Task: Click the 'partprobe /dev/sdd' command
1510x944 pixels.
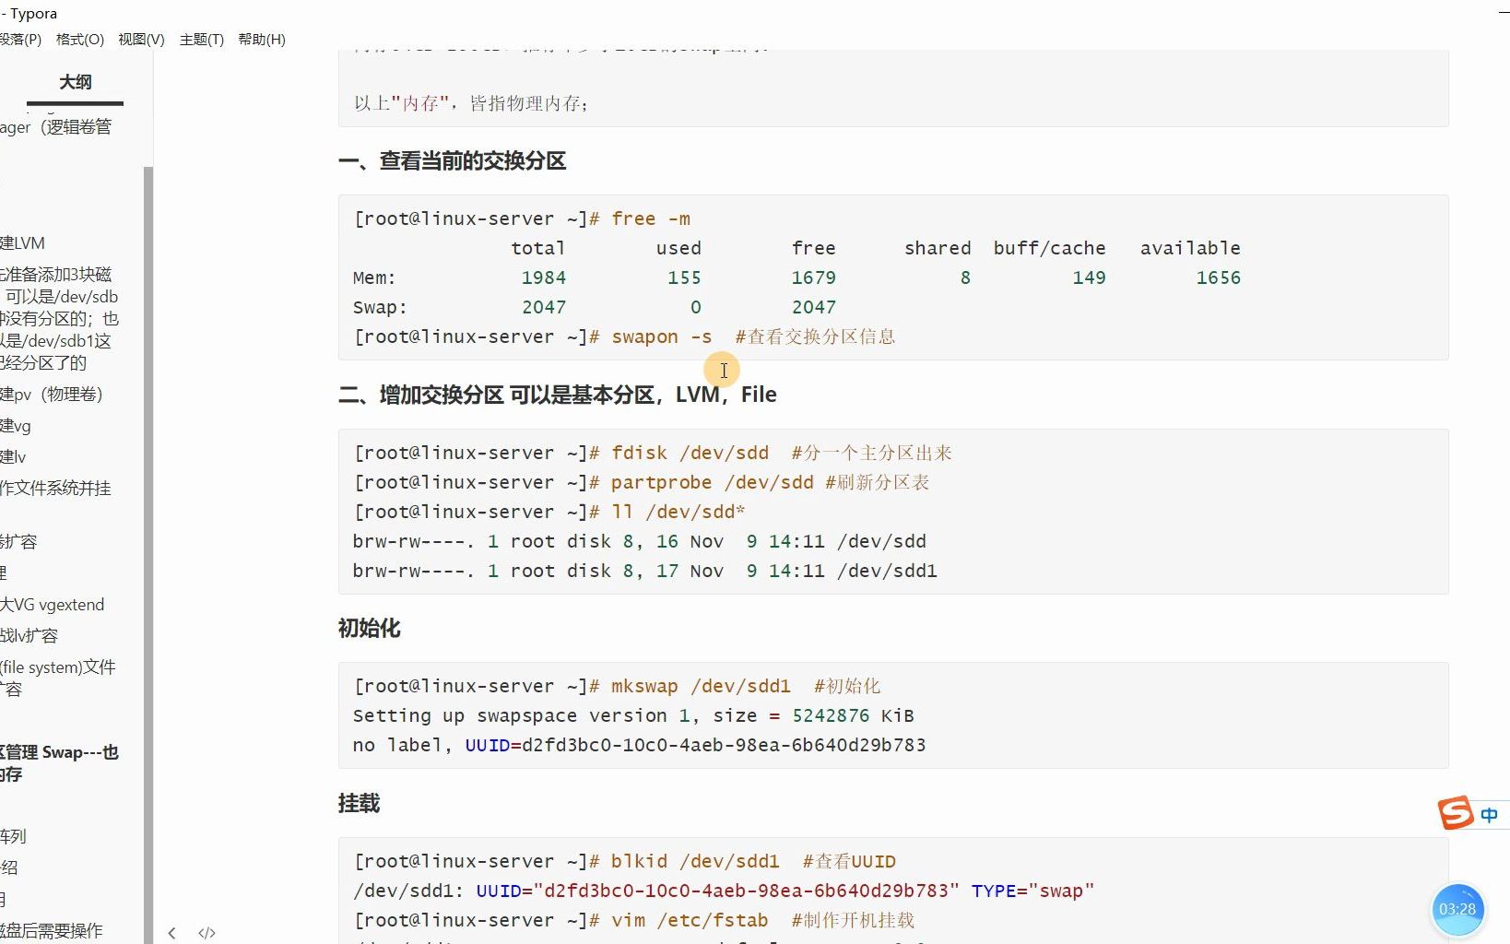Action: 713,482
